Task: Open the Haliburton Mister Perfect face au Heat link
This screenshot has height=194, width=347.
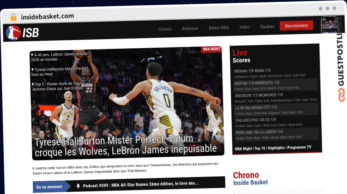Action: pos(60,72)
